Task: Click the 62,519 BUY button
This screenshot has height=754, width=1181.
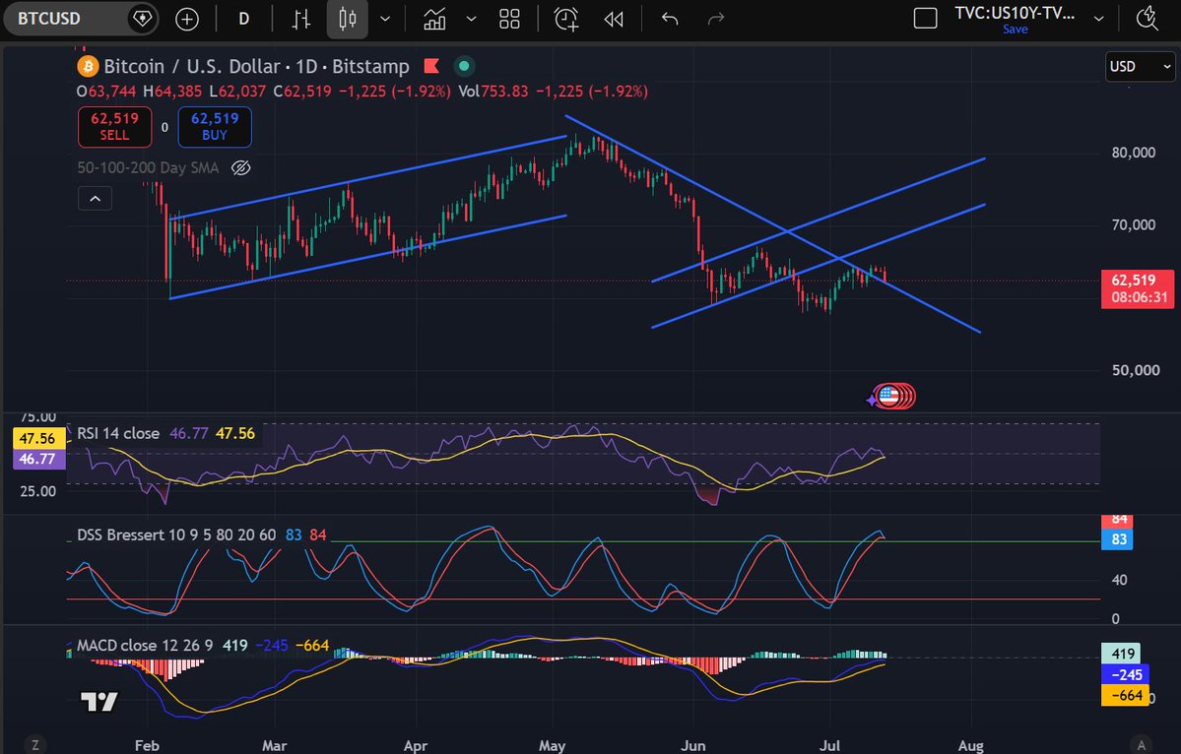Action: pyautogui.click(x=215, y=126)
